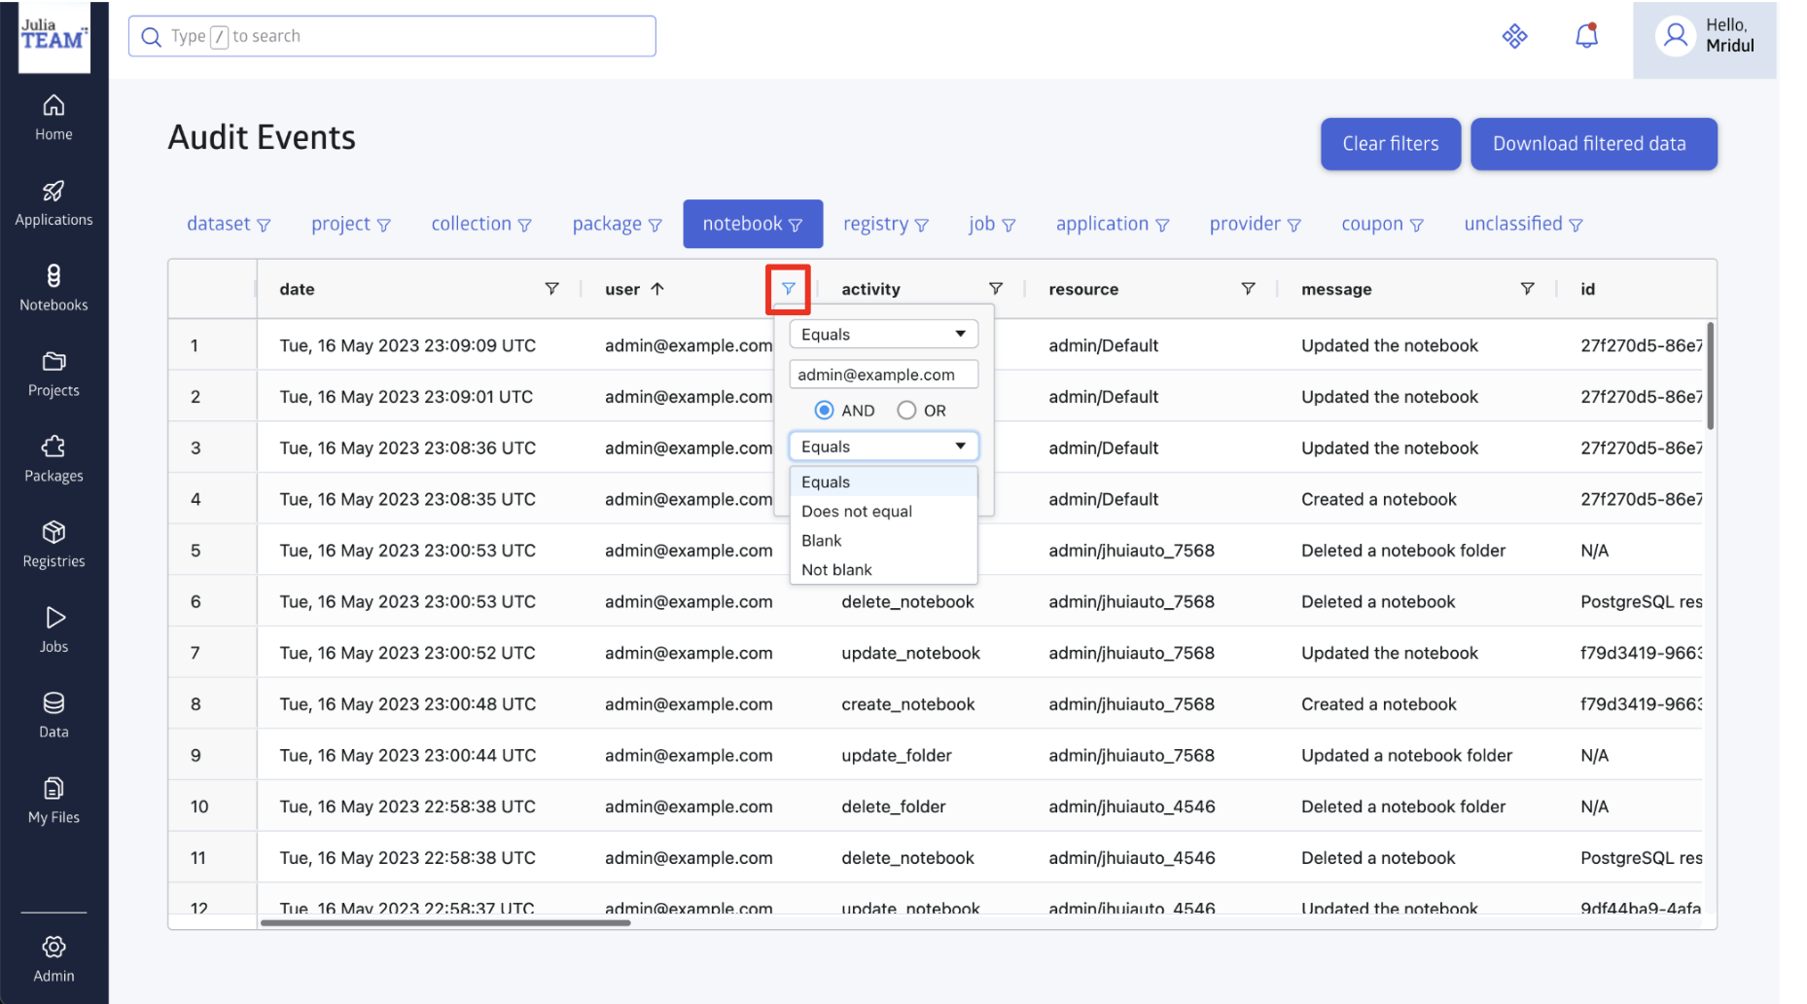Select the AND radio button
Screen dimensions: 1807x1004
point(825,411)
